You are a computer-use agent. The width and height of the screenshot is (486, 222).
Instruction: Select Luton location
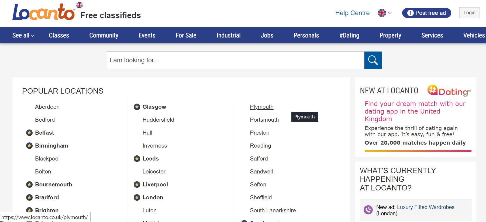coord(150,210)
